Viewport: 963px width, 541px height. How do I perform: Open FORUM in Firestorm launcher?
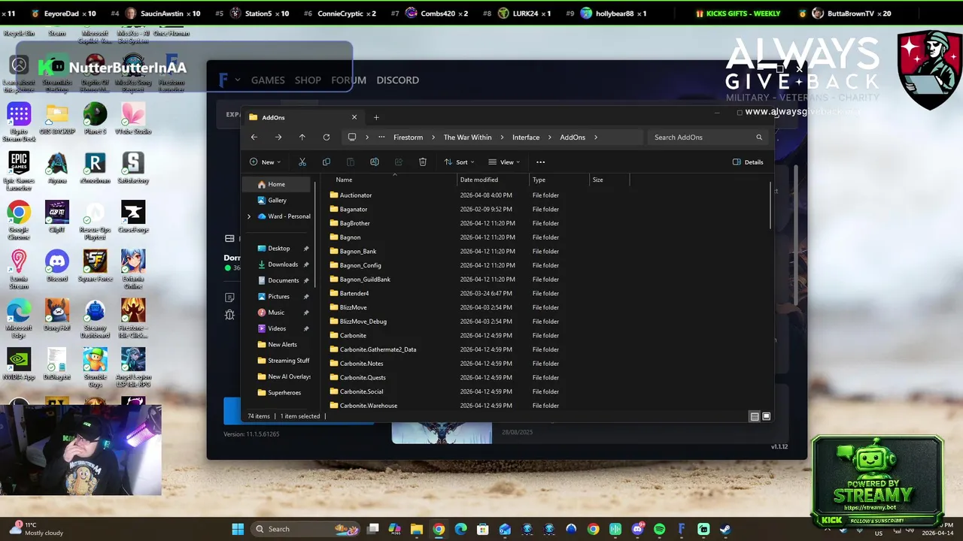(x=348, y=80)
